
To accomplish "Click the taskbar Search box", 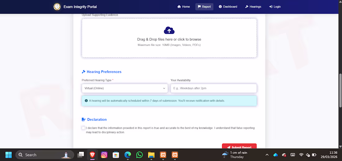I will tap(45, 155).
